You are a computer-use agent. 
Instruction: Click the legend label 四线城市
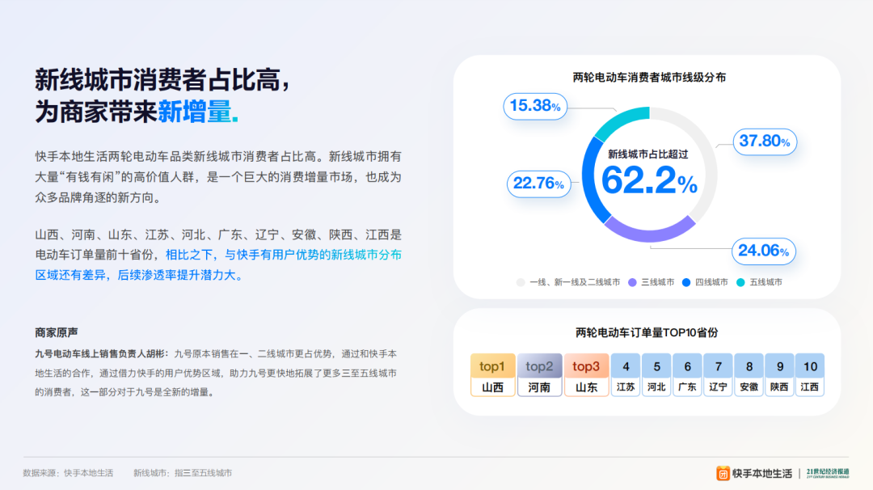pos(711,282)
